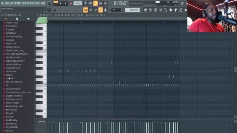This screenshot has width=237, height=133.
Task: Open the EDIT menu
Action: coord(7,3)
